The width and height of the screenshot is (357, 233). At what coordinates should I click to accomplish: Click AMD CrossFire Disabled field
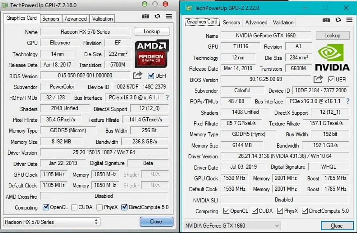click(104, 196)
